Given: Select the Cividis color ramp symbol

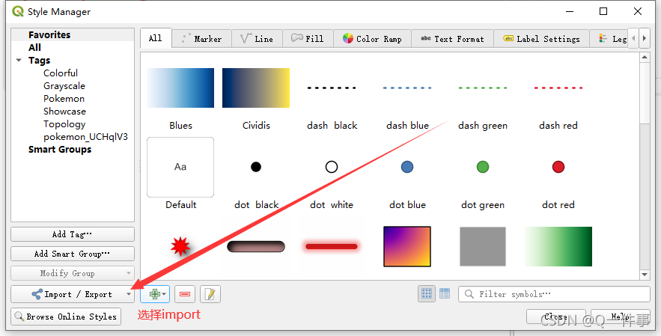Looking at the screenshot, I should [x=256, y=88].
